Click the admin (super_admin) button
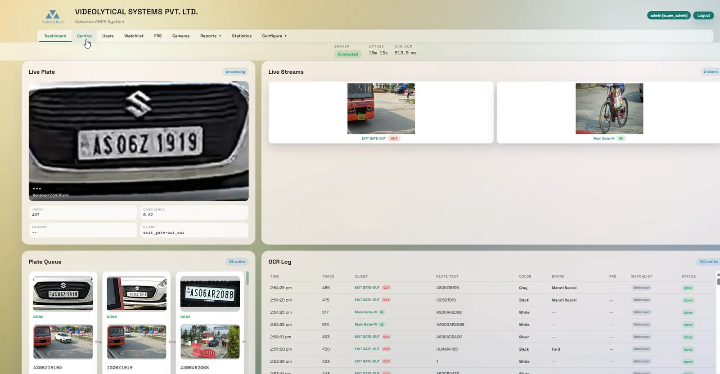 pyautogui.click(x=669, y=15)
